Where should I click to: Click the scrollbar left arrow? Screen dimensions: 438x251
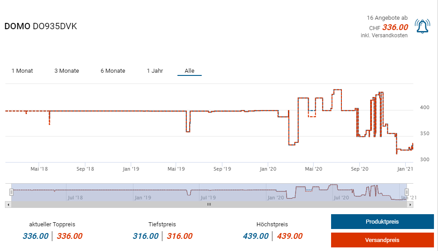[x=7, y=204]
